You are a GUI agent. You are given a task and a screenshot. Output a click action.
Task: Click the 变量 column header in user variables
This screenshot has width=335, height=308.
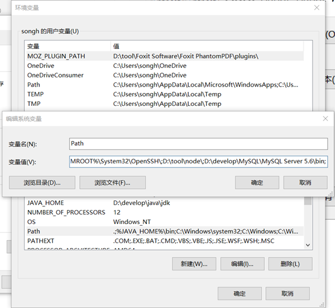click(x=68, y=46)
